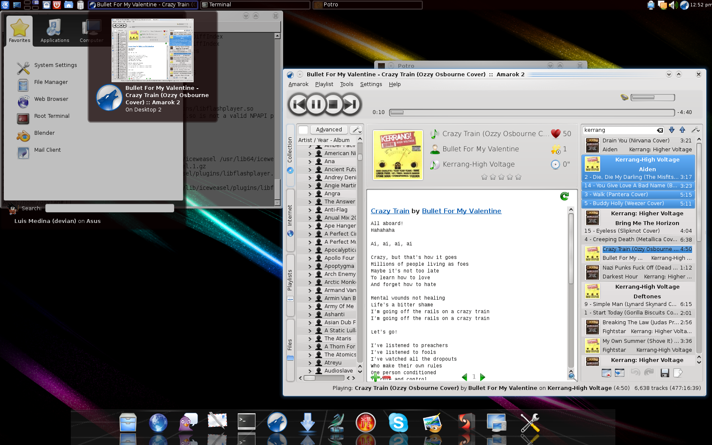The image size is (712, 445).
Task: Click the zoom icon below lyrics scrollbar
Action: point(571,376)
